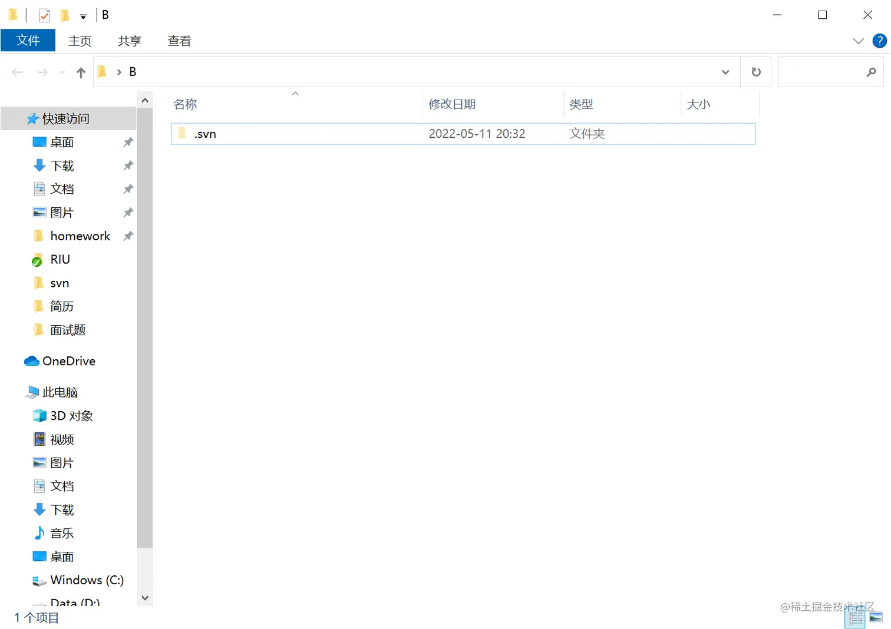
Task: Open pinned 下载 under quick access
Action: click(x=62, y=165)
